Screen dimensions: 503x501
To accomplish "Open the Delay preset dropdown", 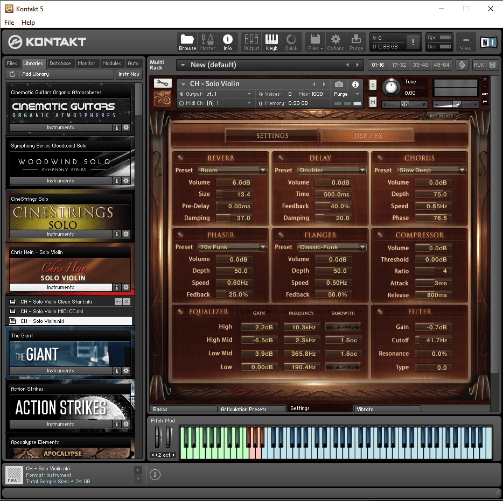I will click(332, 170).
